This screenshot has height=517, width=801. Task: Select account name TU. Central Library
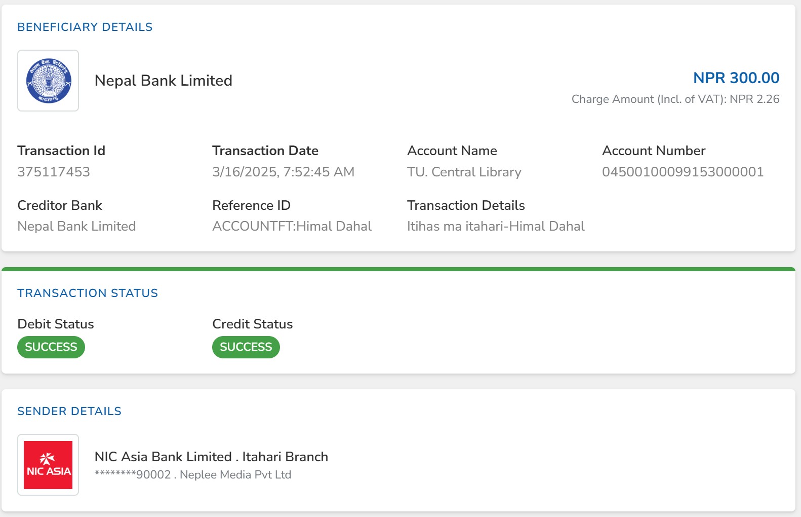(x=464, y=172)
